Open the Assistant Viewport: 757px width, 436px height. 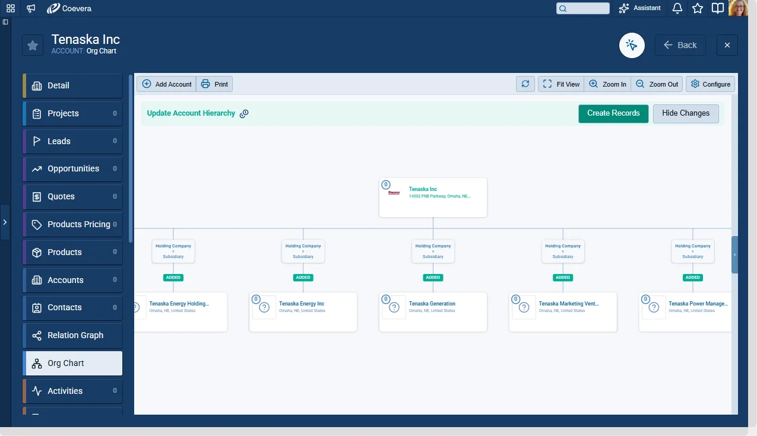click(x=639, y=8)
